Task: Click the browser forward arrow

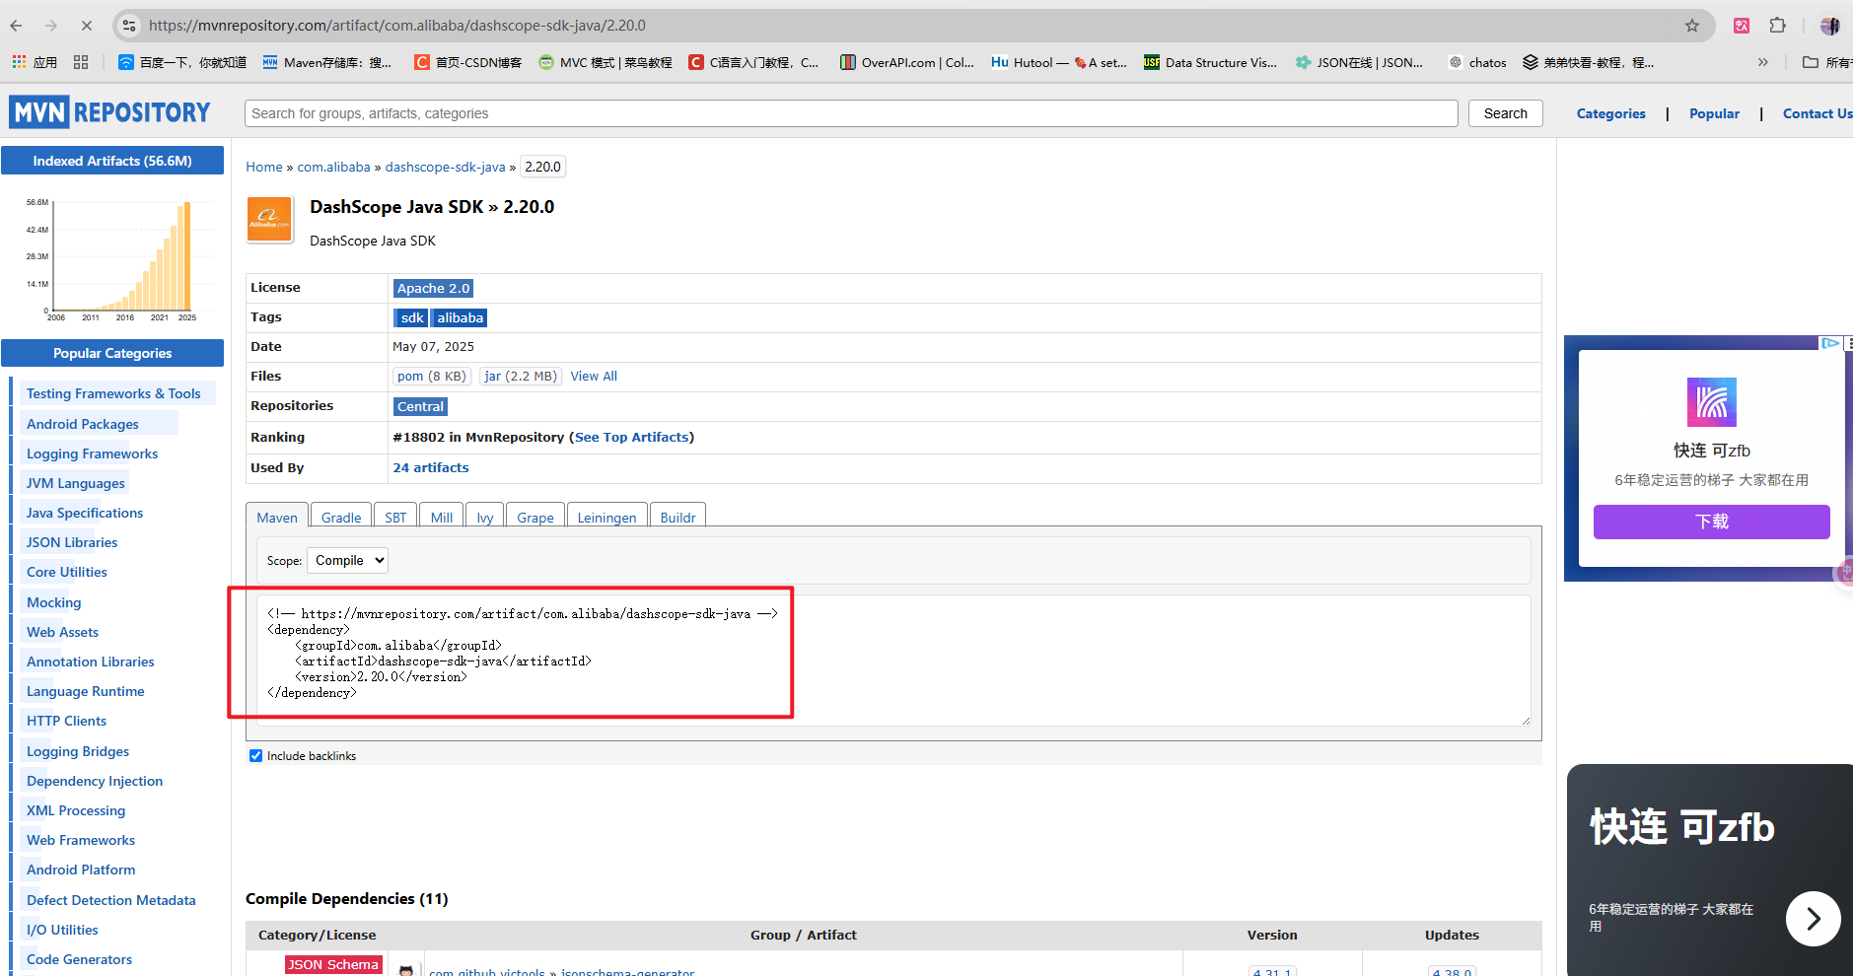Action: point(51,26)
